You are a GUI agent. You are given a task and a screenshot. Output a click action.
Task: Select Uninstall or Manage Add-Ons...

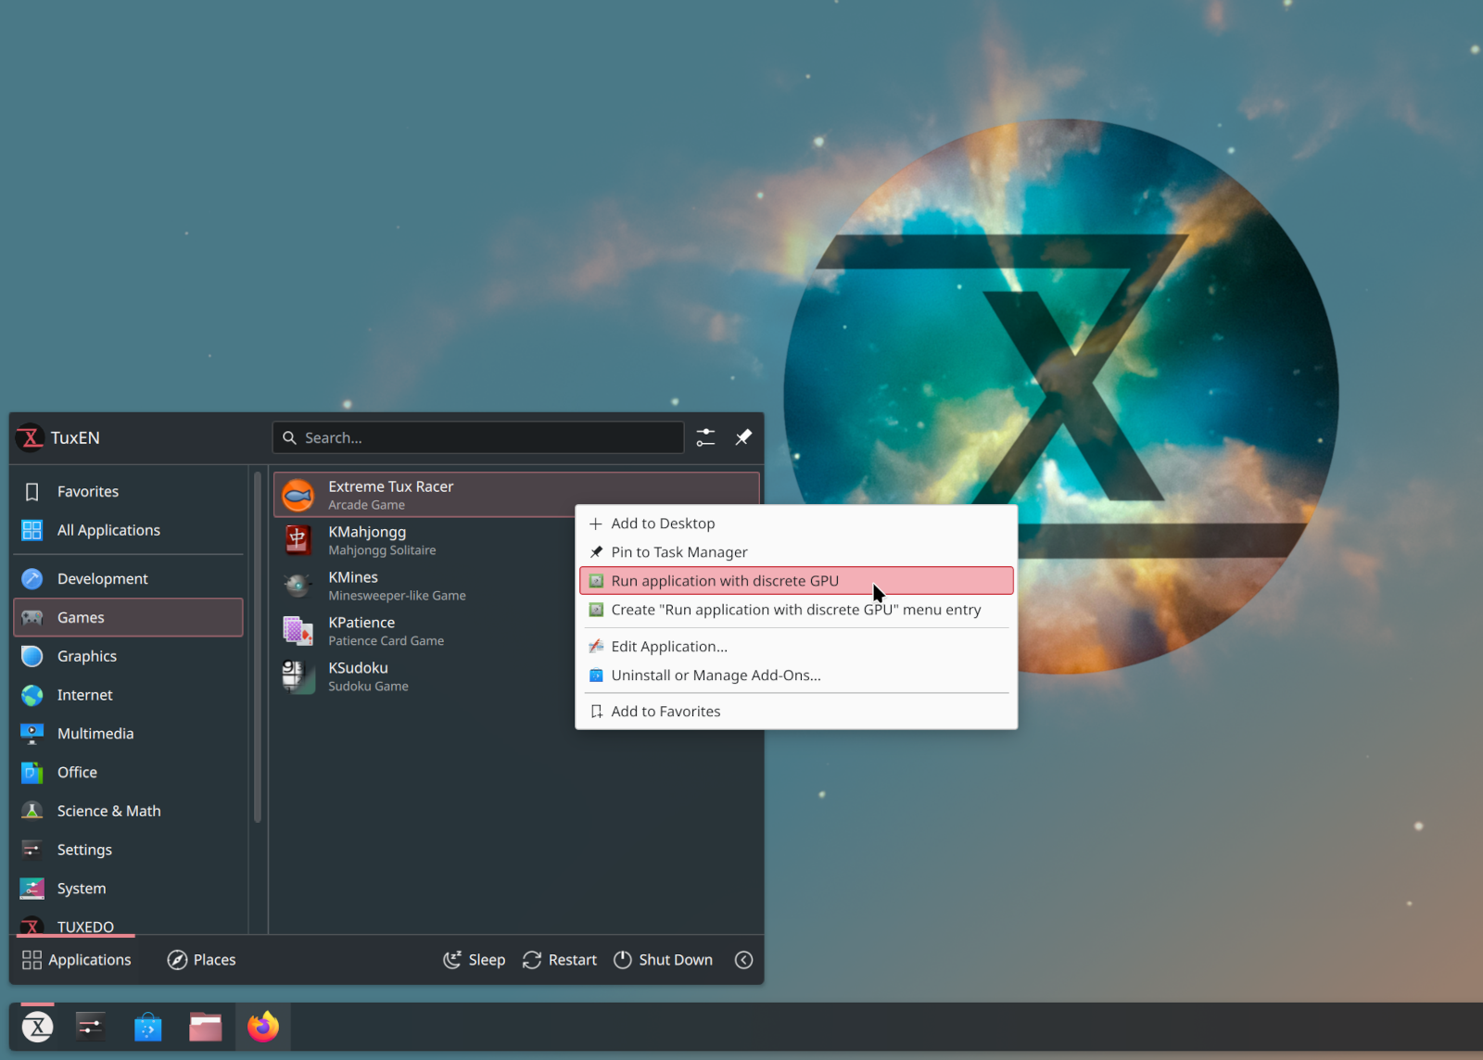[796, 675]
